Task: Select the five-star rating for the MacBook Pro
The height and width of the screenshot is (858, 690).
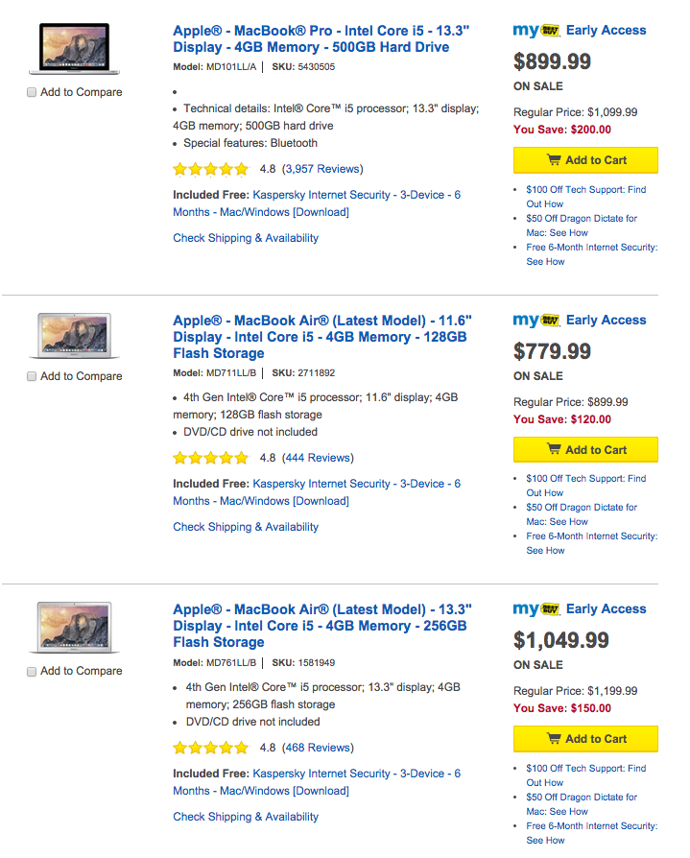Action: pyautogui.click(x=210, y=168)
